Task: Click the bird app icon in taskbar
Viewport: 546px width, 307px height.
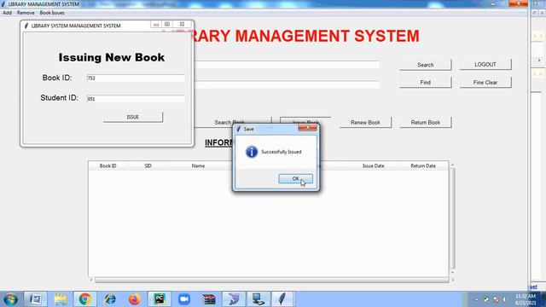Action: click(234, 299)
